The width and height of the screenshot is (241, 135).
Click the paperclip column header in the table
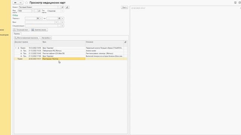coord(125,42)
